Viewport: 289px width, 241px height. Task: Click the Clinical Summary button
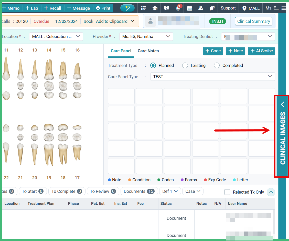coord(253,21)
